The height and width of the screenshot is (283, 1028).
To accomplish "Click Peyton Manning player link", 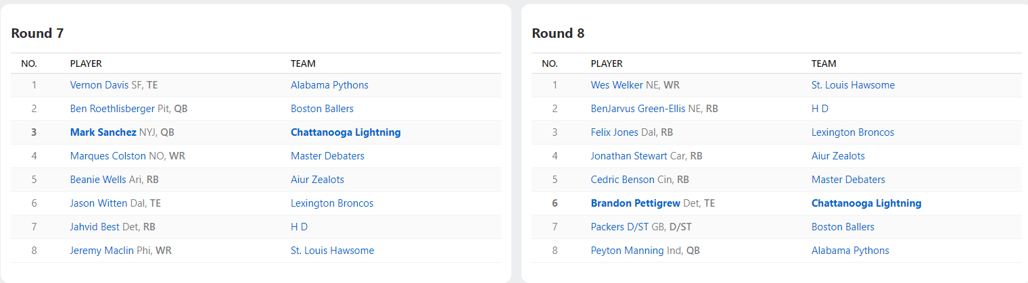I will 627,251.
